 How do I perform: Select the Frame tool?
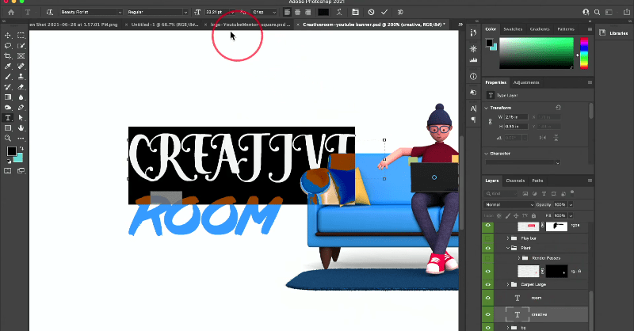[x=21, y=55]
